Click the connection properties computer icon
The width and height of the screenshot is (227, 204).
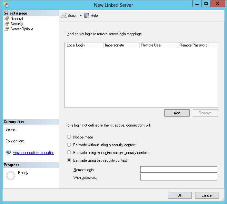(x=8, y=153)
